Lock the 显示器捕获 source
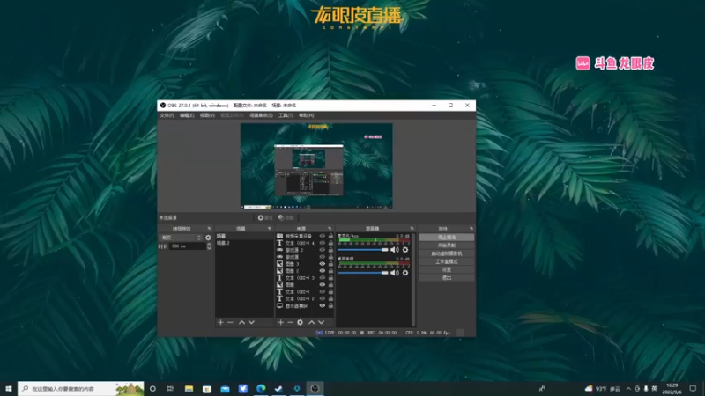This screenshot has height=396, width=705. pos(330,305)
